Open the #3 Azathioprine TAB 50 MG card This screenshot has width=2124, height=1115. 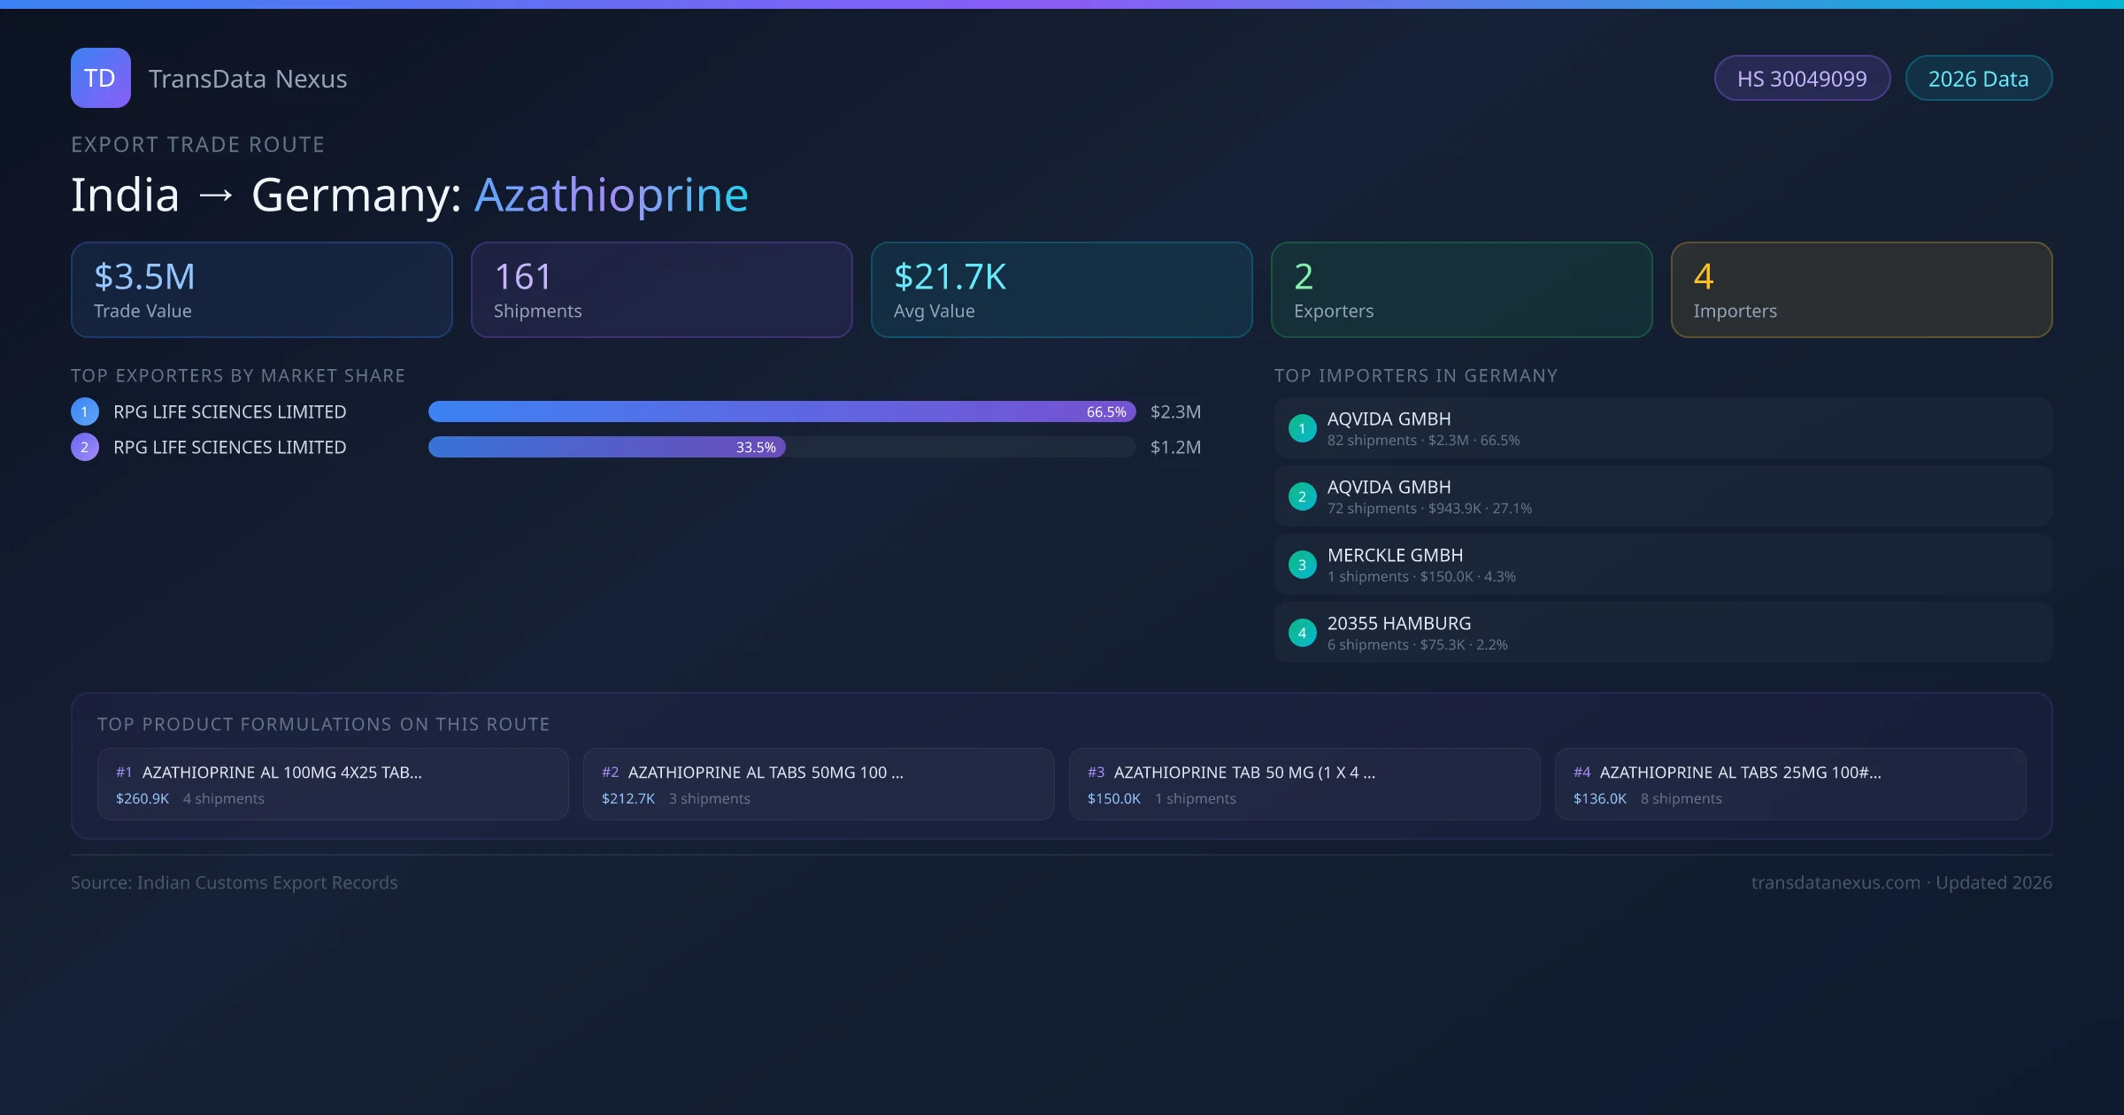point(1304,784)
